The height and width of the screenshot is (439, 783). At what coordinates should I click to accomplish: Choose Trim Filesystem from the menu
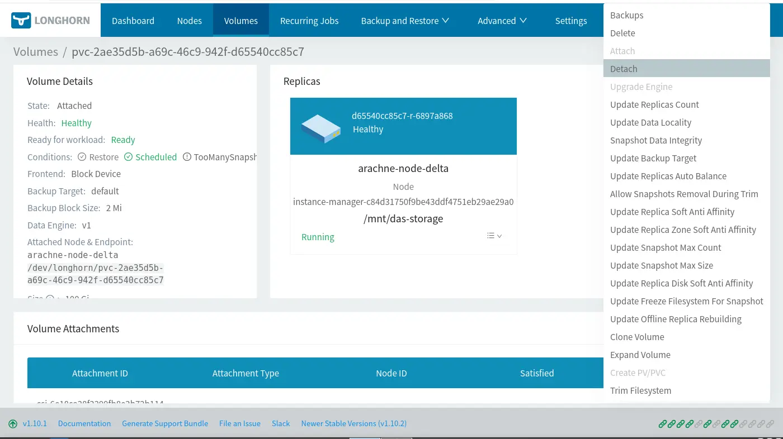pos(640,390)
